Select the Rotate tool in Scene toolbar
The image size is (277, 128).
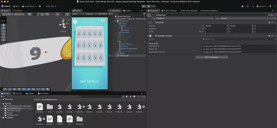click(x=3, y=31)
